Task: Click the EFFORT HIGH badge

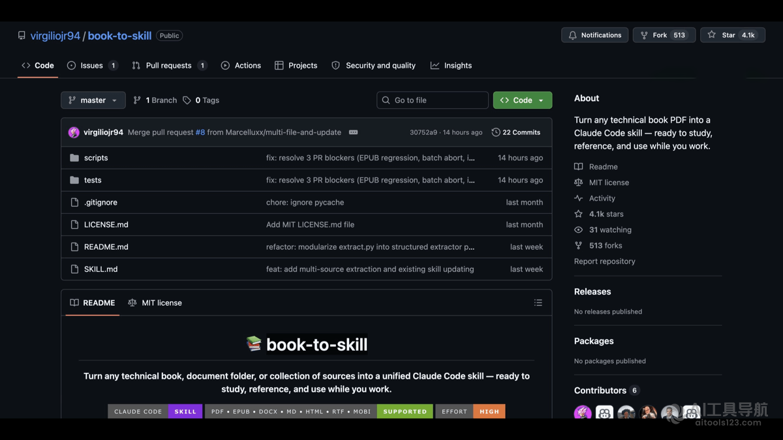Action: 470,411
